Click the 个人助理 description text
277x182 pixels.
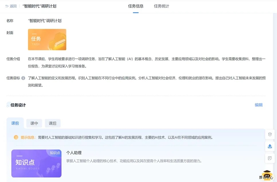coord(134,161)
